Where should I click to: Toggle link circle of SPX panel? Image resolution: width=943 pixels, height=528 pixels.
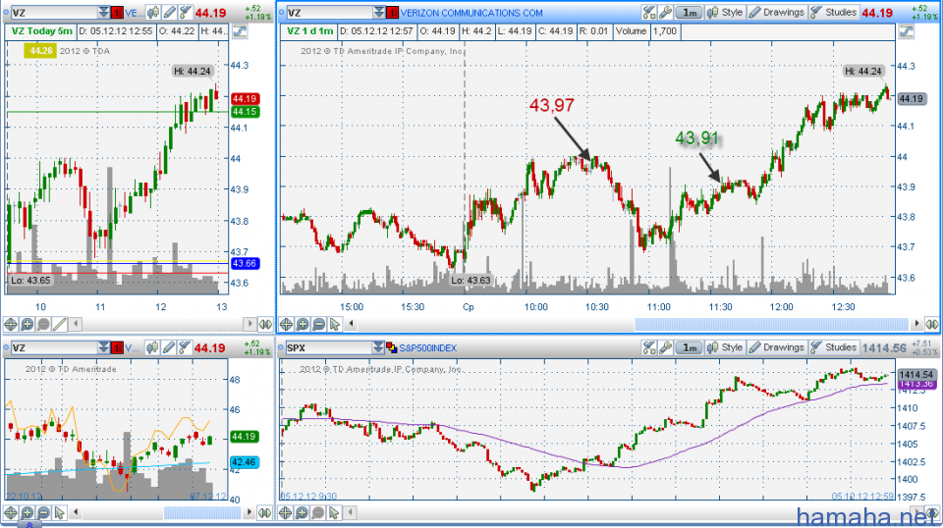[x=282, y=347]
